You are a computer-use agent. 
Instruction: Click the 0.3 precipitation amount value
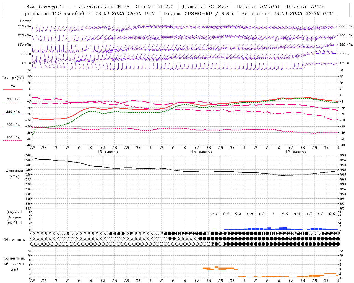point(332,214)
